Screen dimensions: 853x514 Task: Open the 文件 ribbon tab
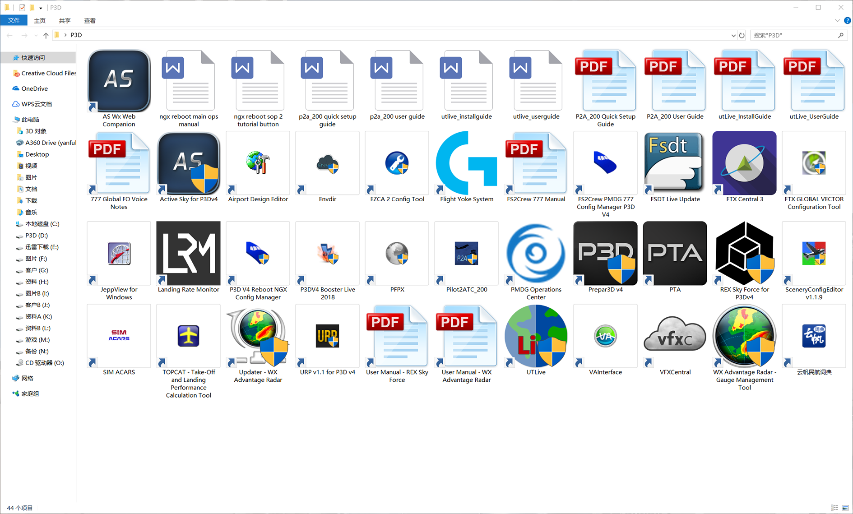(x=14, y=20)
